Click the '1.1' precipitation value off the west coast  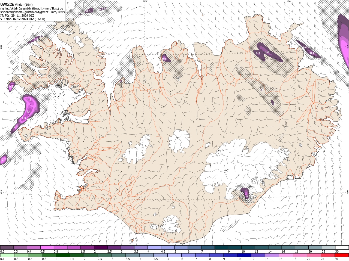tap(29, 100)
